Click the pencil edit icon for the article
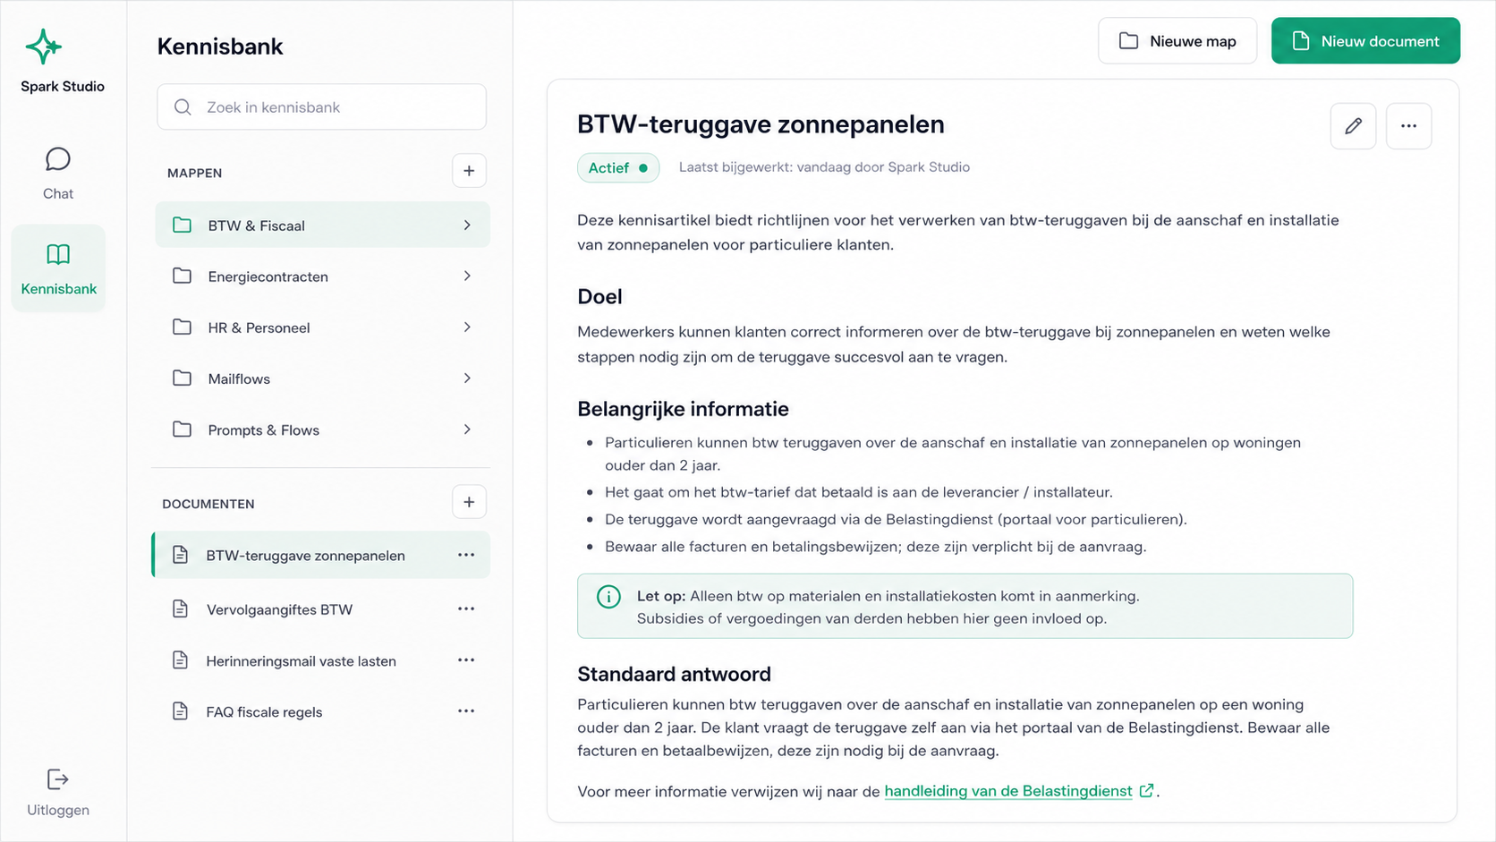 coord(1353,126)
